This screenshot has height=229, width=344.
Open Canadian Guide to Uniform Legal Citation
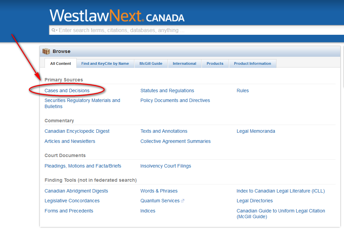tap(281, 213)
